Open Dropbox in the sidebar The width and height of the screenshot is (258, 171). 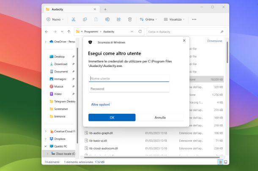[58, 139]
